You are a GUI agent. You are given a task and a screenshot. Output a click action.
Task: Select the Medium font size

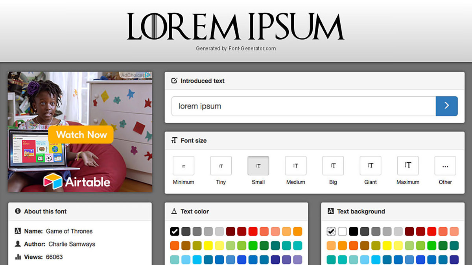pyautogui.click(x=295, y=166)
